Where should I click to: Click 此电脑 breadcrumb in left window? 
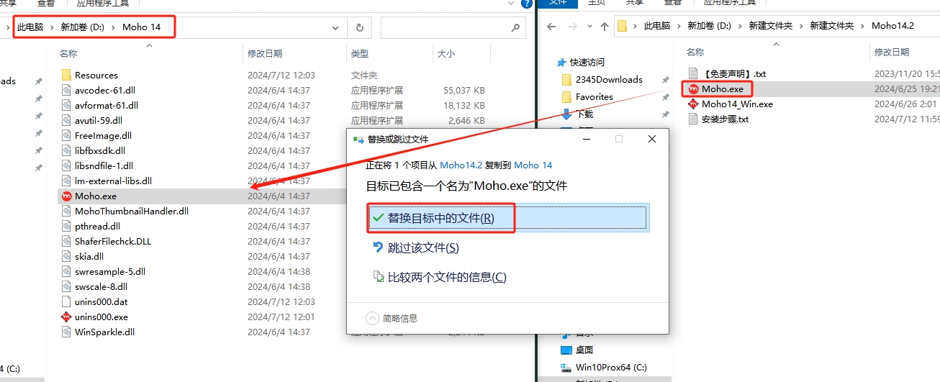click(x=30, y=27)
